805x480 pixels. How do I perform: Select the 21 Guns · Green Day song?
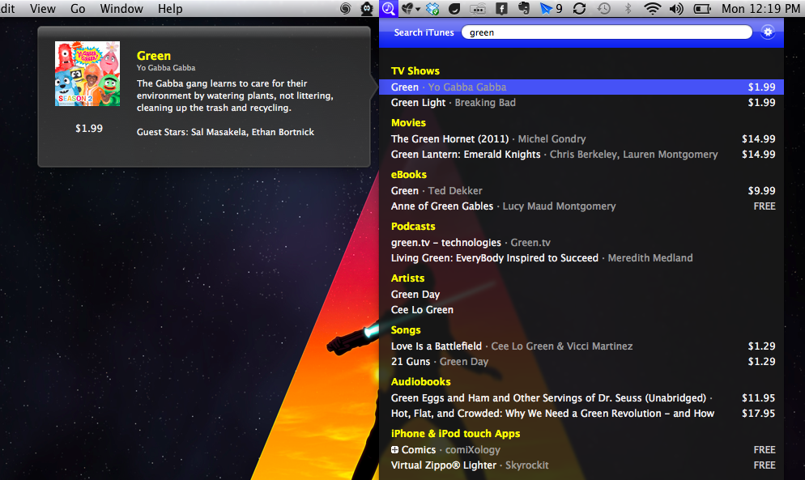click(x=581, y=361)
